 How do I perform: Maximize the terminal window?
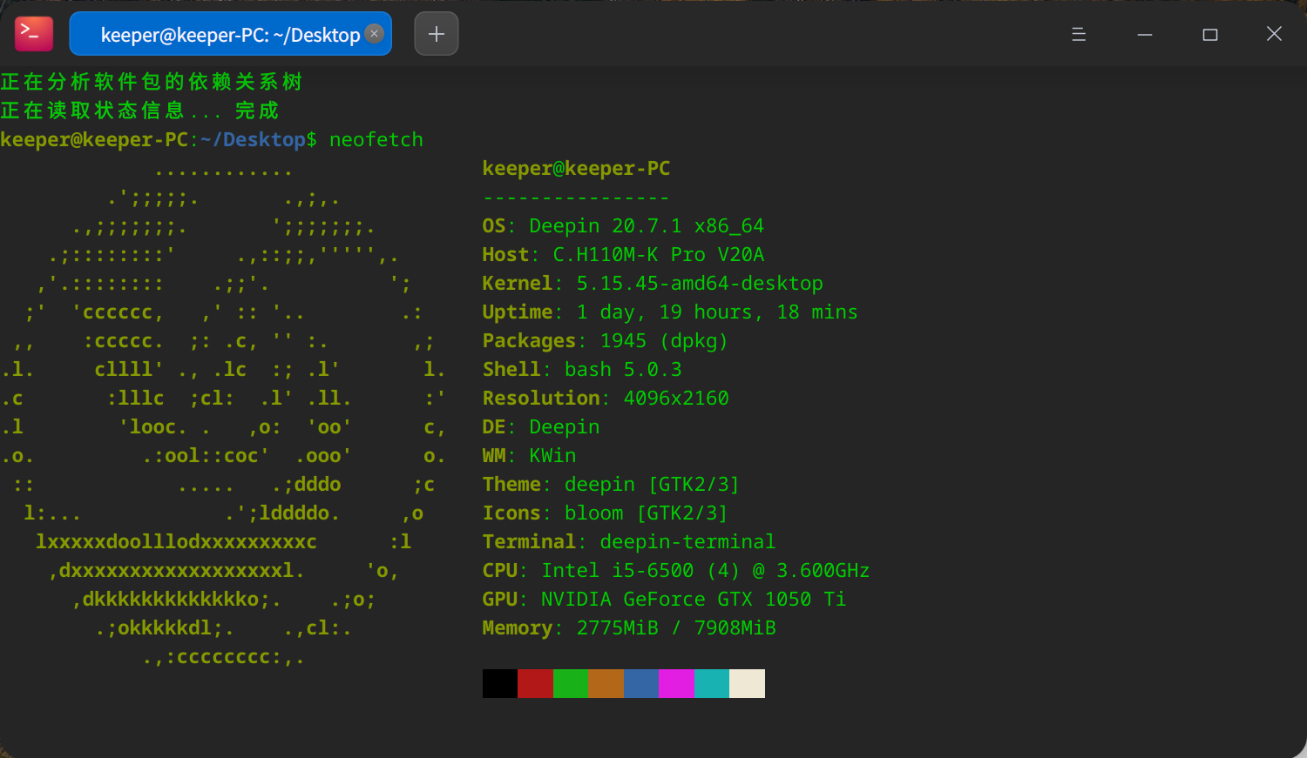pyautogui.click(x=1209, y=34)
